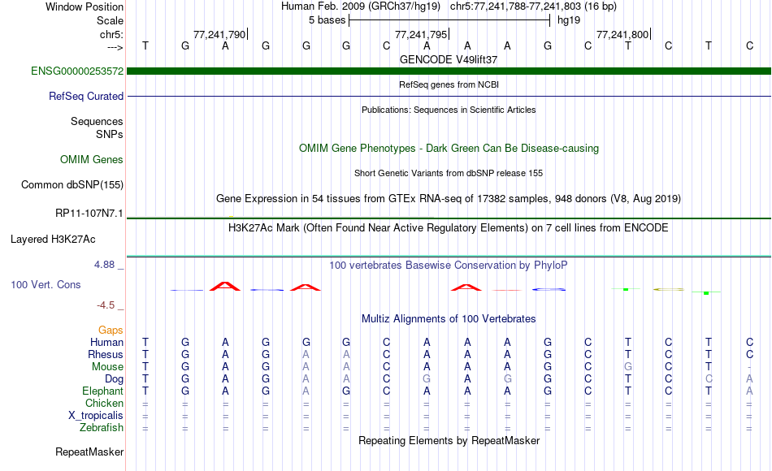
Task: Click the Sequences track label
Action: point(97,121)
